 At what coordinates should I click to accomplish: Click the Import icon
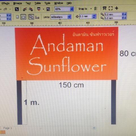[x=25, y=9]
